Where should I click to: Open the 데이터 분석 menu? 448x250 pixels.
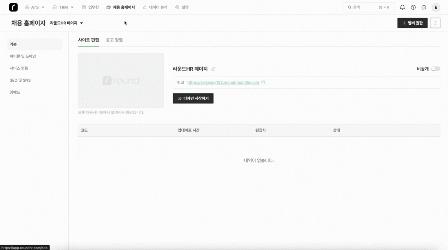point(155,7)
